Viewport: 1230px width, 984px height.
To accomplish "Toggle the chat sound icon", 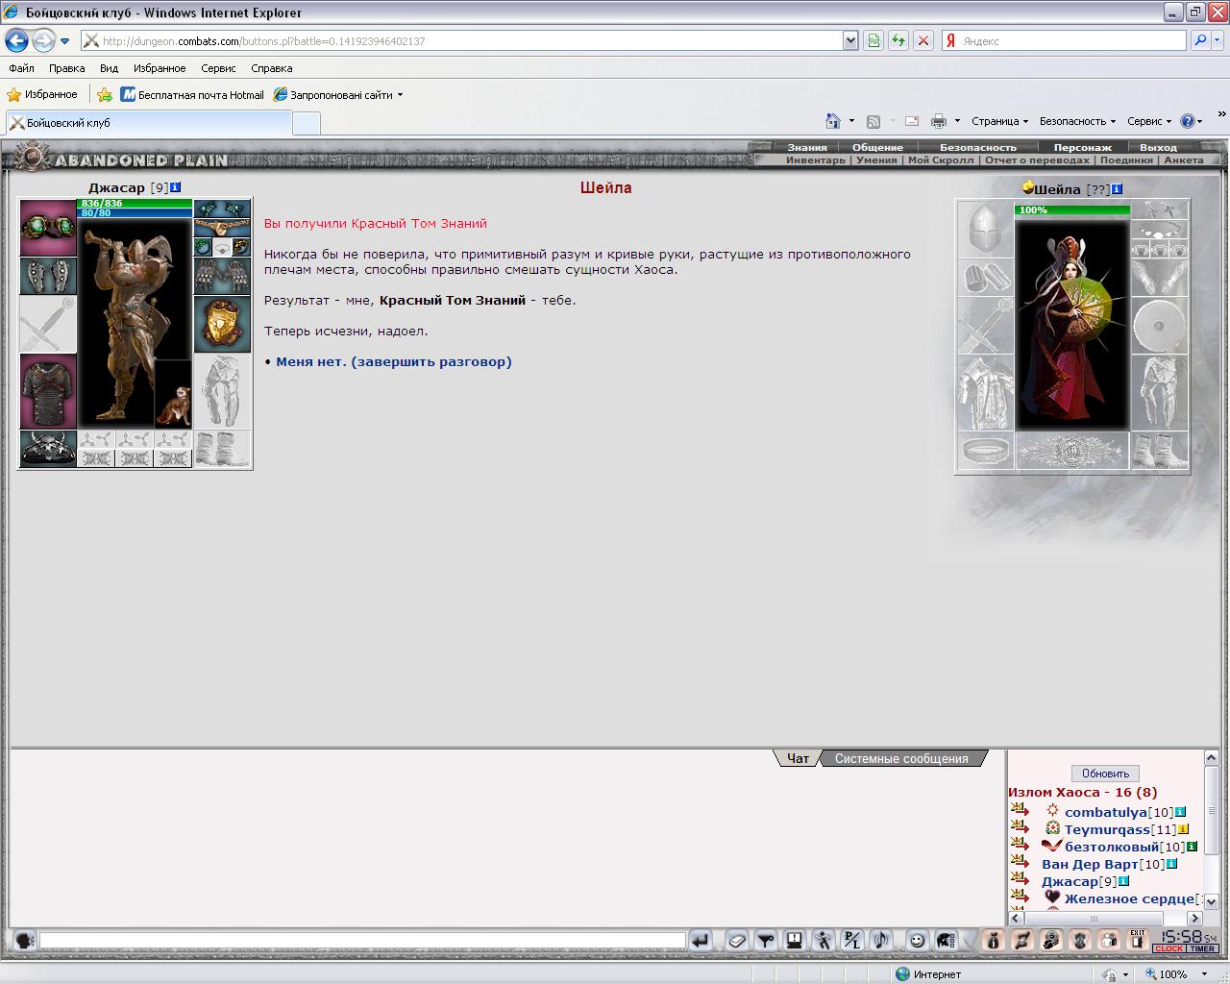I will point(881,941).
